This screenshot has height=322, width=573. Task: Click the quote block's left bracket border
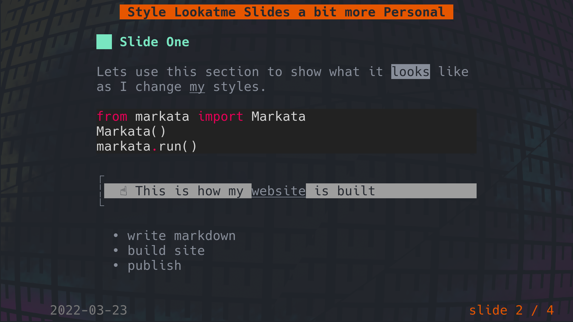point(101,191)
